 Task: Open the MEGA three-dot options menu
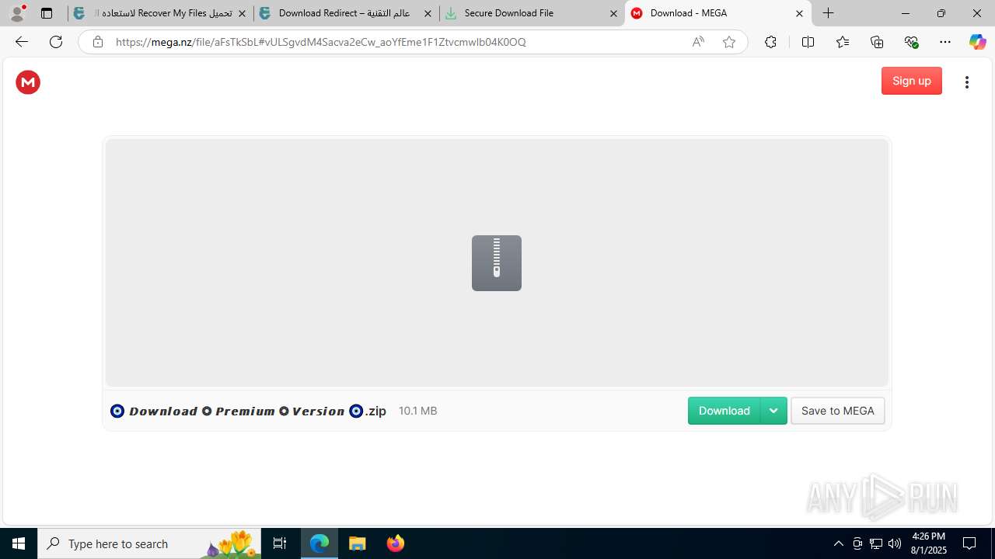967,82
